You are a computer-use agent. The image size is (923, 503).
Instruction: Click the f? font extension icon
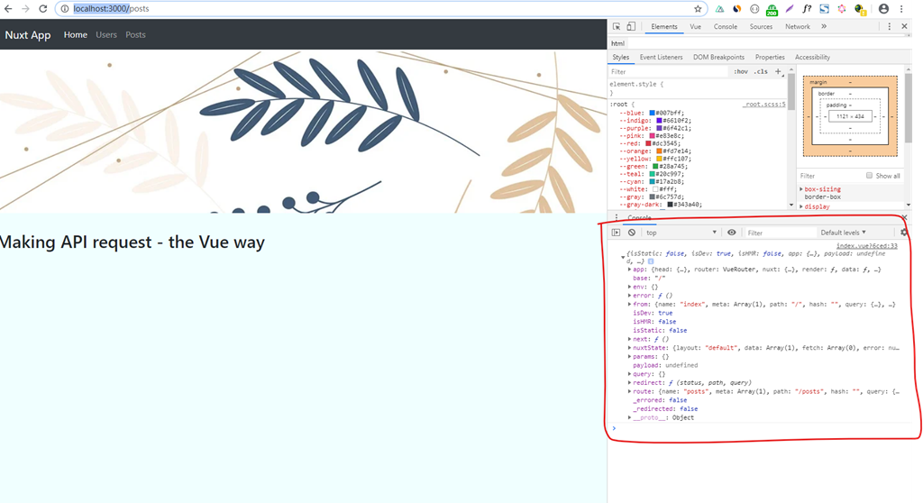point(807,9)
